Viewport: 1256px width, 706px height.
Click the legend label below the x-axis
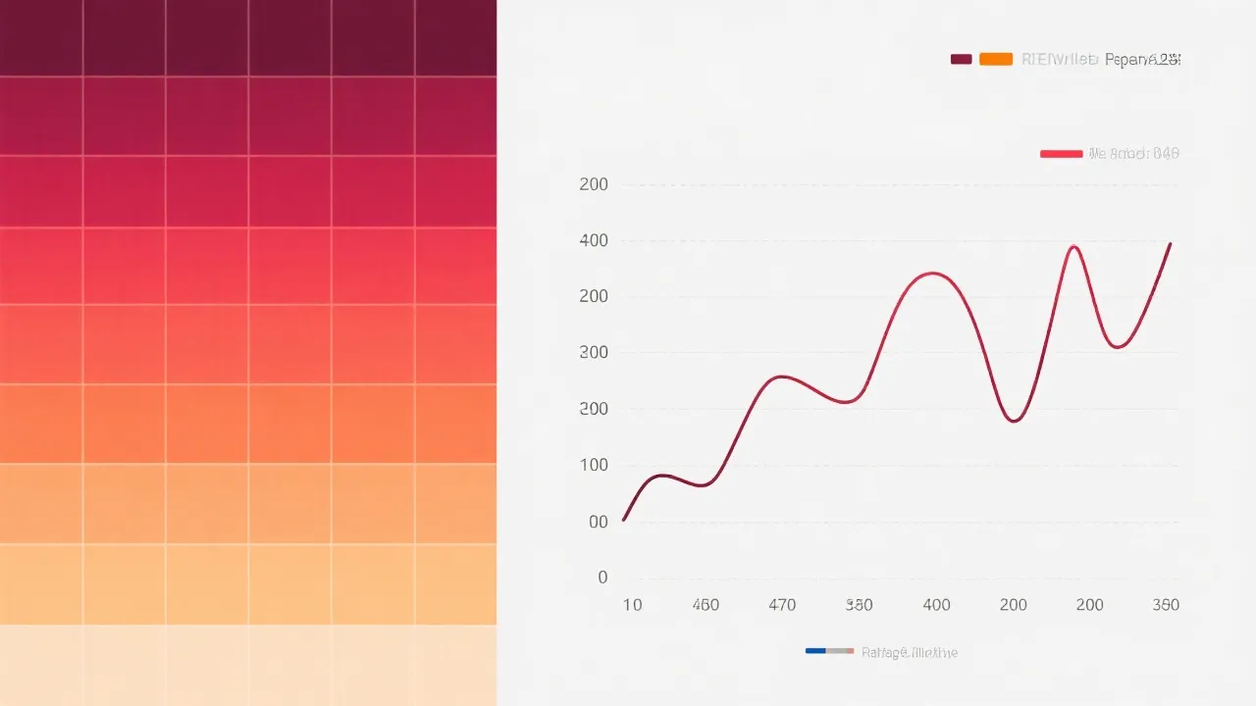(909, 652)
